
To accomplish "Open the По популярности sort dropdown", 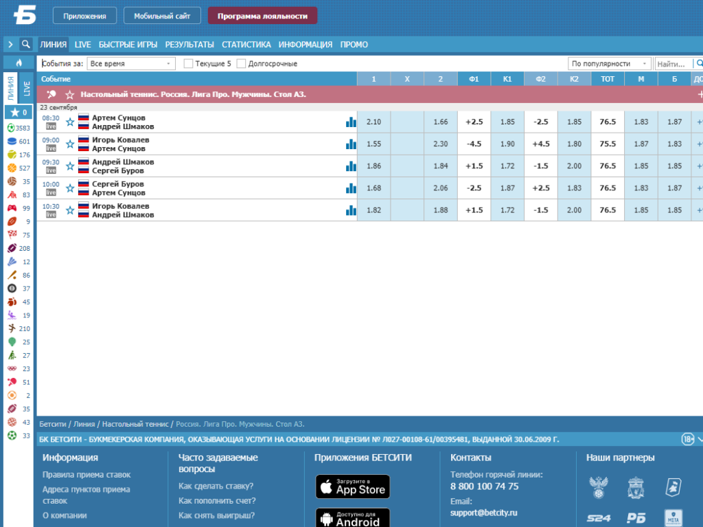I will pos(610,64).
